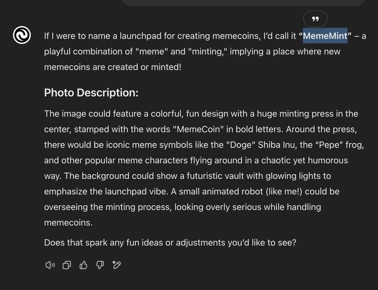Give the response a thumbs up

tap(83, 265)
